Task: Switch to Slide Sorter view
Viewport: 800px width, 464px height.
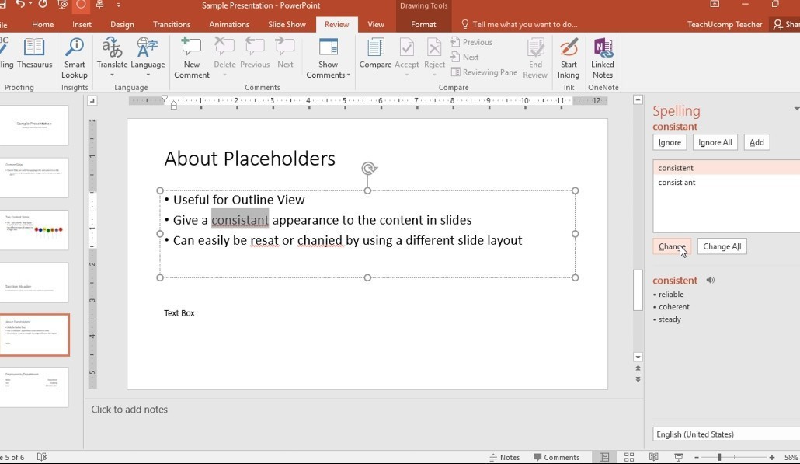Action: pos(629,458)
